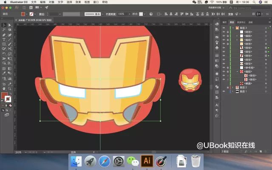Image resolution: width=272 pixels, height=170 pixels.
Task: Select the Type tool
Action: click(4, 40)
